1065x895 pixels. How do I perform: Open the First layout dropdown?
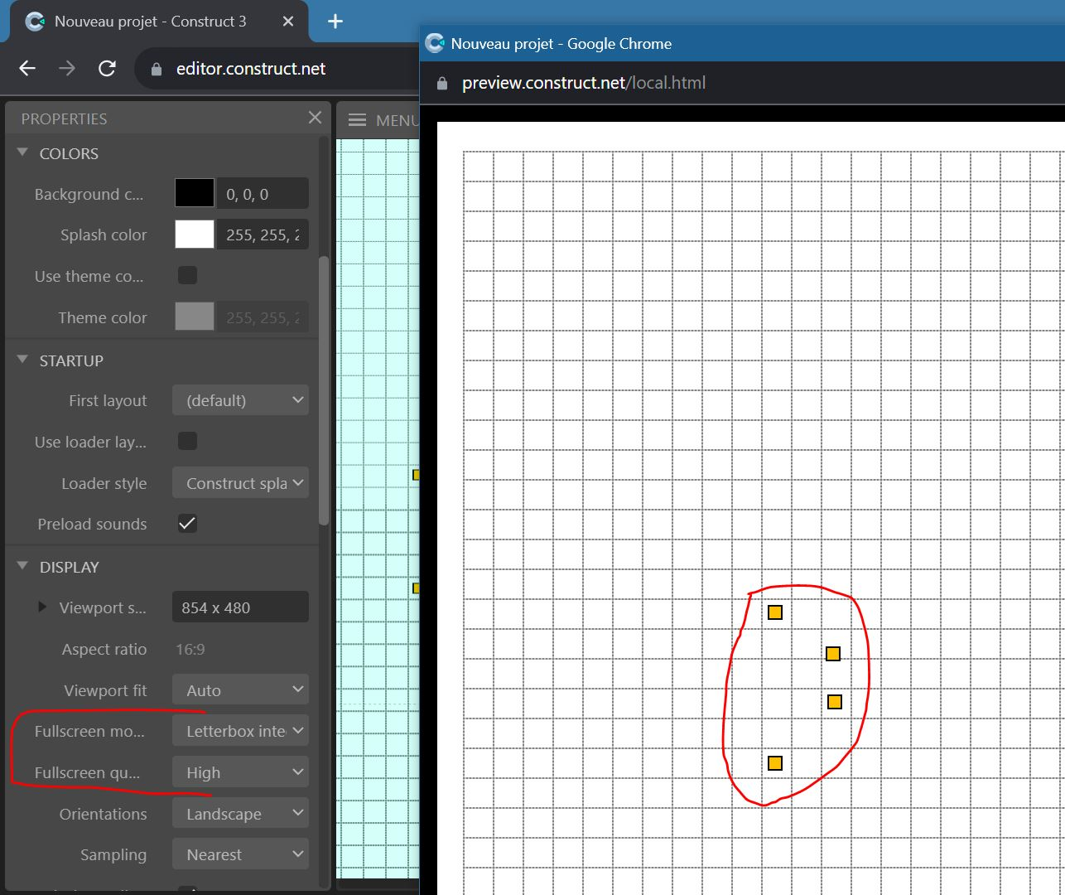click(240, 400)
